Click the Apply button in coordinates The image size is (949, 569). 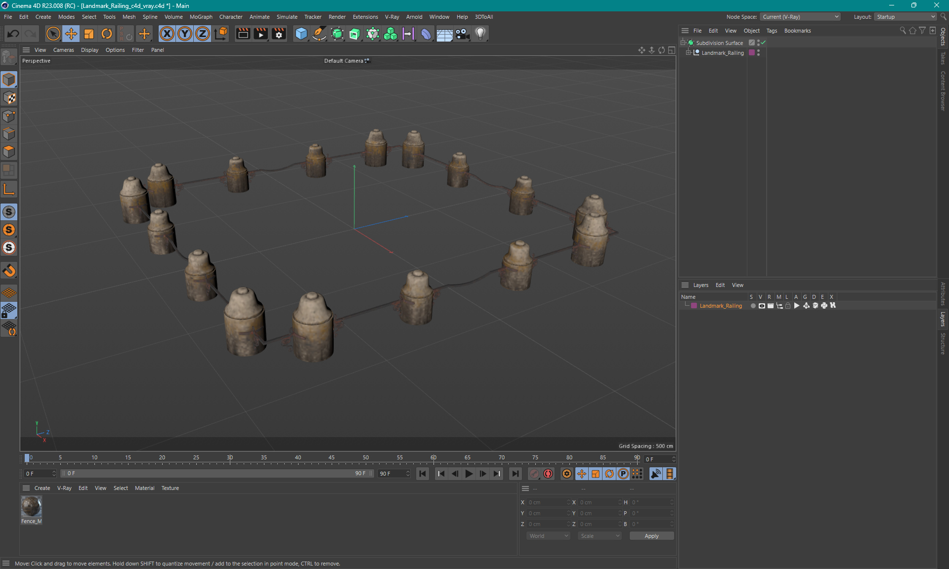pyautogui.click(x=651, y=535)
